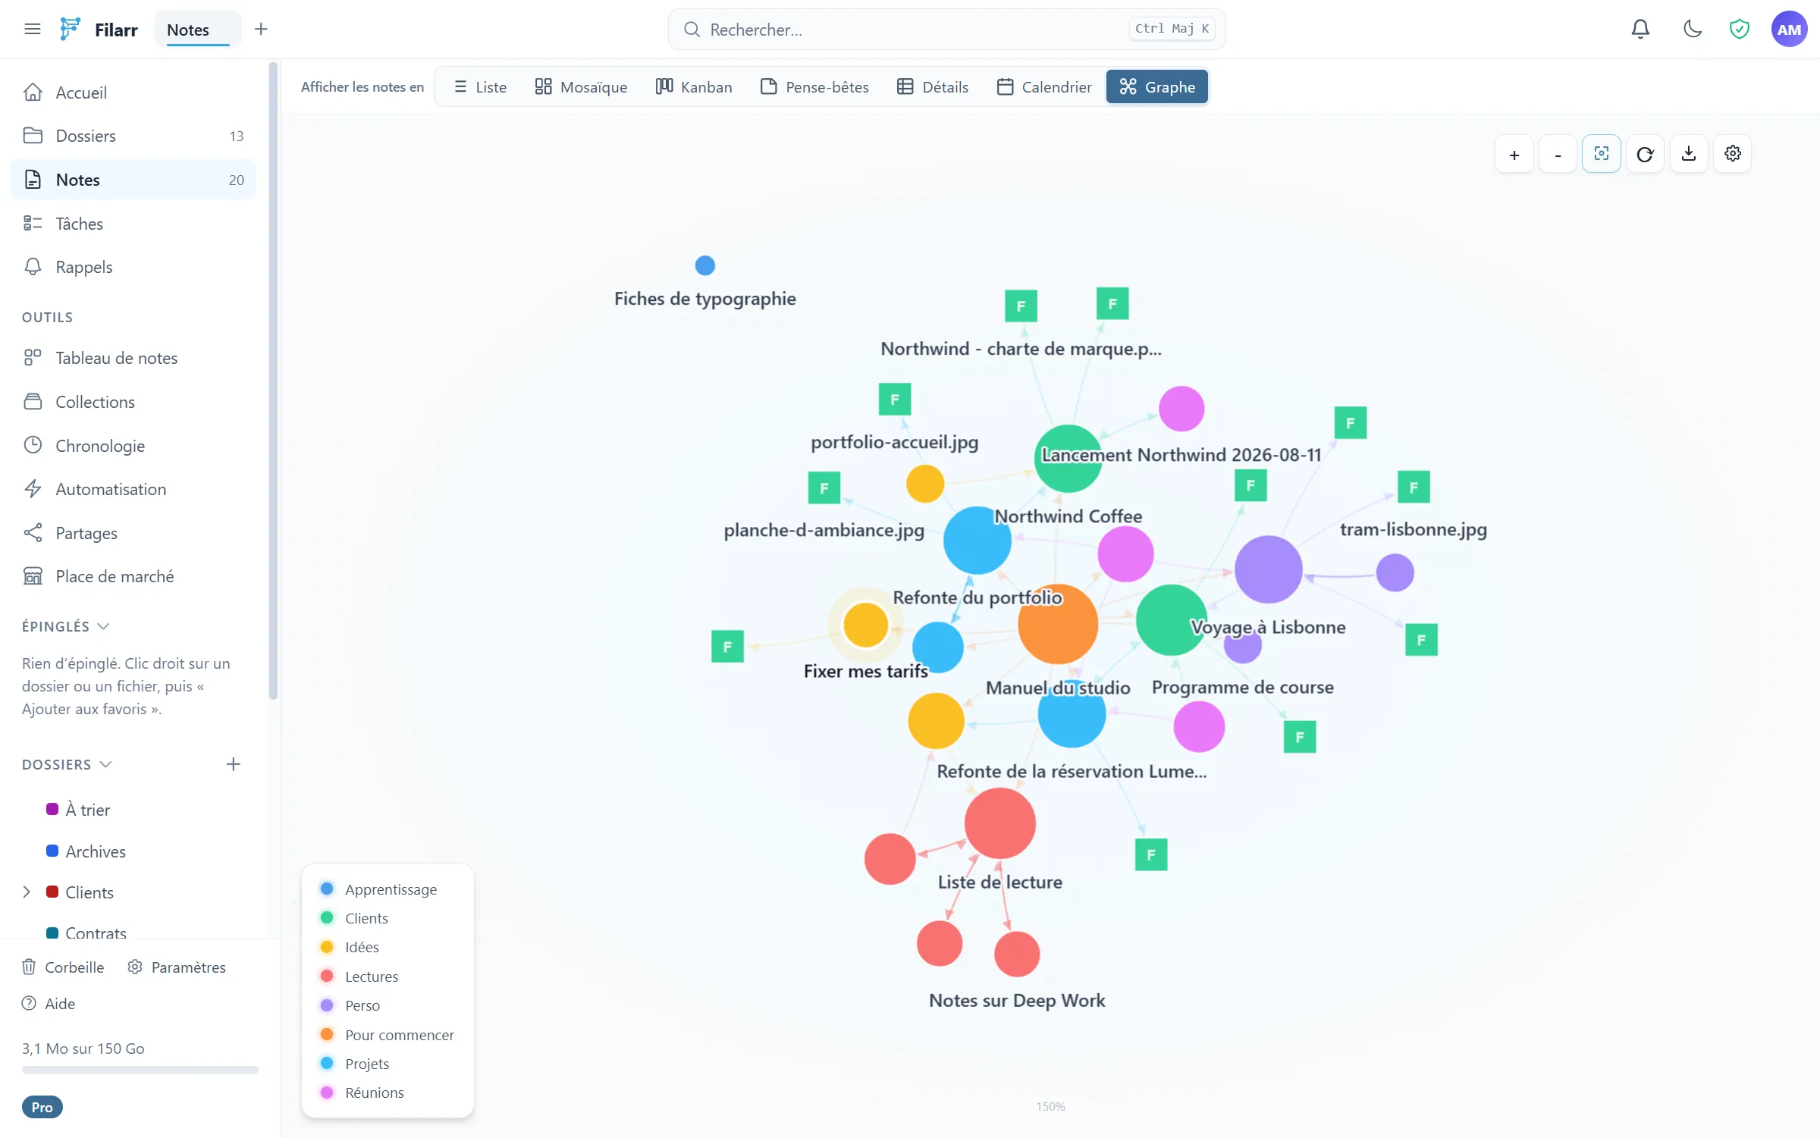Open Automatisation tool

133,489
